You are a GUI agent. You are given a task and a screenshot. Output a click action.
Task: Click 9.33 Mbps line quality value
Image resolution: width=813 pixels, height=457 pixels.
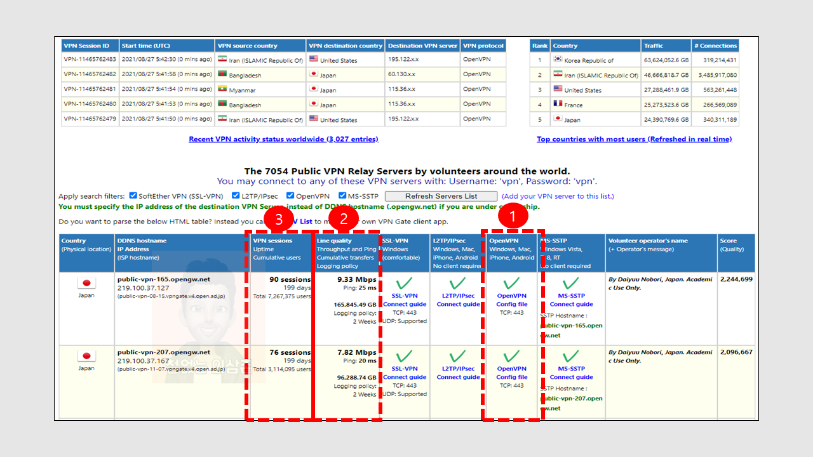point(356,279)
